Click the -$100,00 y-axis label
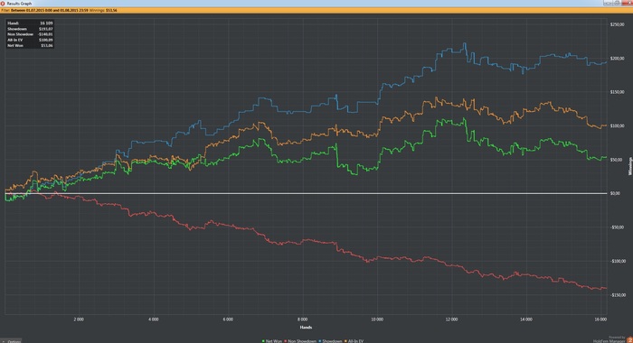The image size is (633, 343). (618, 261)
